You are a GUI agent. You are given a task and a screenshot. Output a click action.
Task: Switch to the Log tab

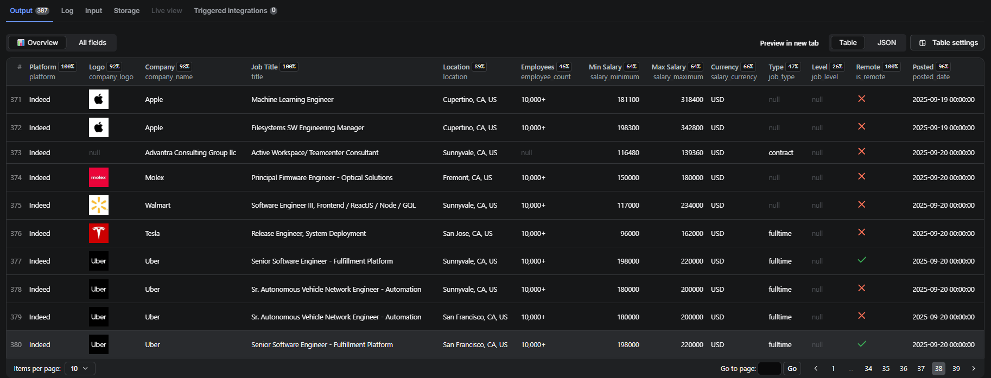pos(67,11)
